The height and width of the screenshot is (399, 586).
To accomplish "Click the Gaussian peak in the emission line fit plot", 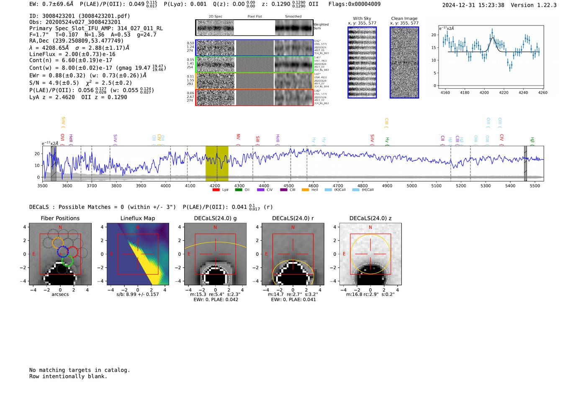I will coord(493,38).
